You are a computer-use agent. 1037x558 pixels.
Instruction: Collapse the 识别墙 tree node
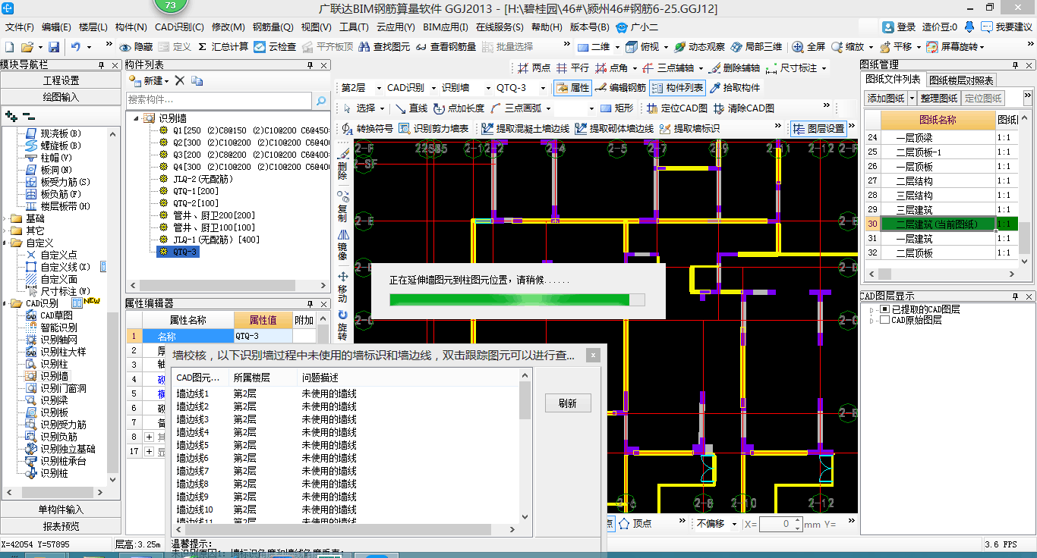click(x=135, y=118)
